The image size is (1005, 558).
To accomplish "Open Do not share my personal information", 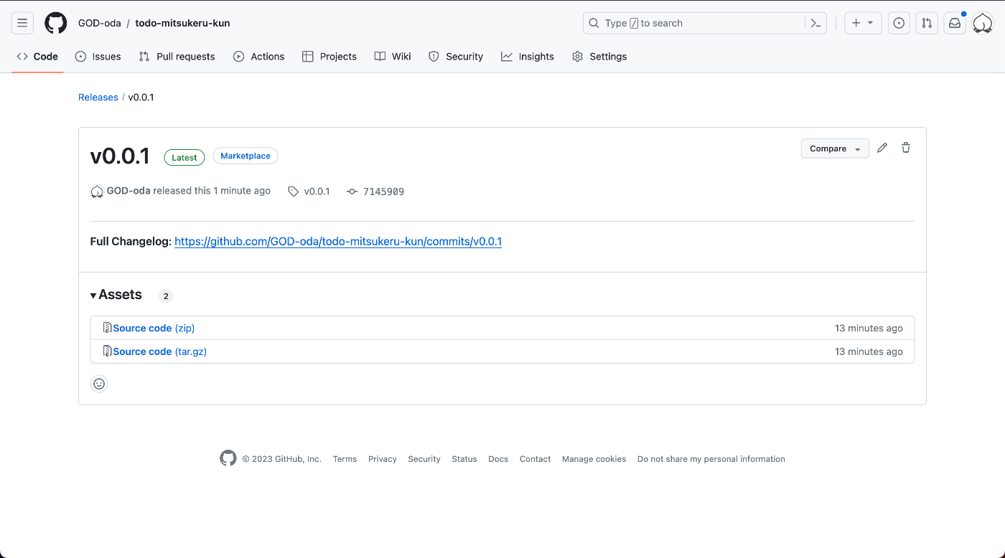I will [x=711, y=459].
